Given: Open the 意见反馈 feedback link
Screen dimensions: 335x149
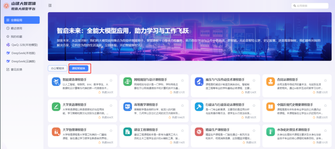Looking at the screenshot, I should 16,70.
